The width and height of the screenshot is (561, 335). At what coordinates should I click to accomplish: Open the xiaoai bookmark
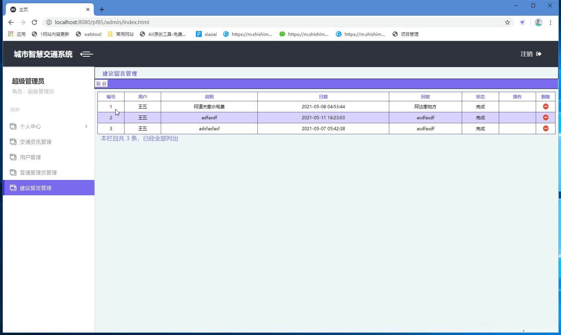point(207,34)
